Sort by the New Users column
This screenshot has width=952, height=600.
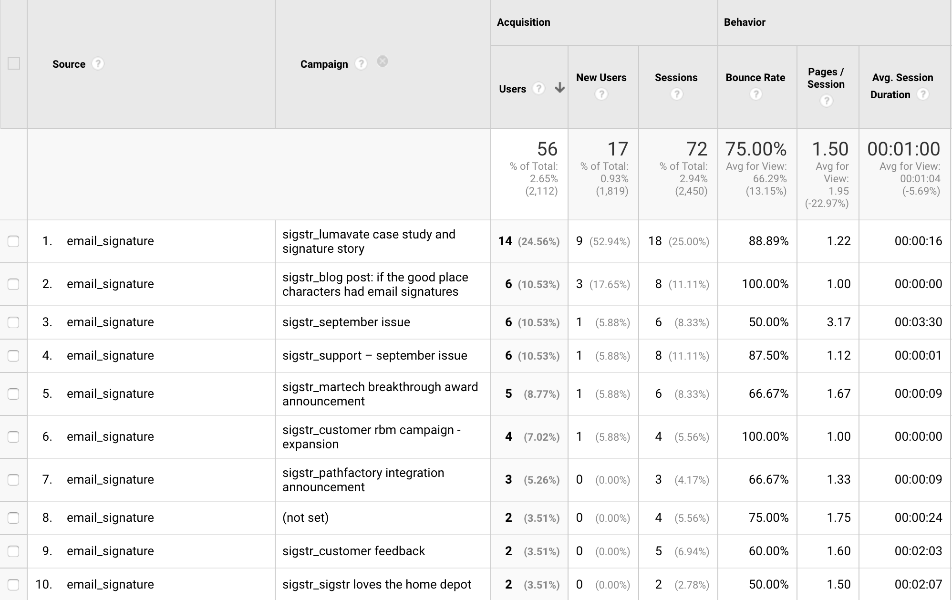click(601, 77)
